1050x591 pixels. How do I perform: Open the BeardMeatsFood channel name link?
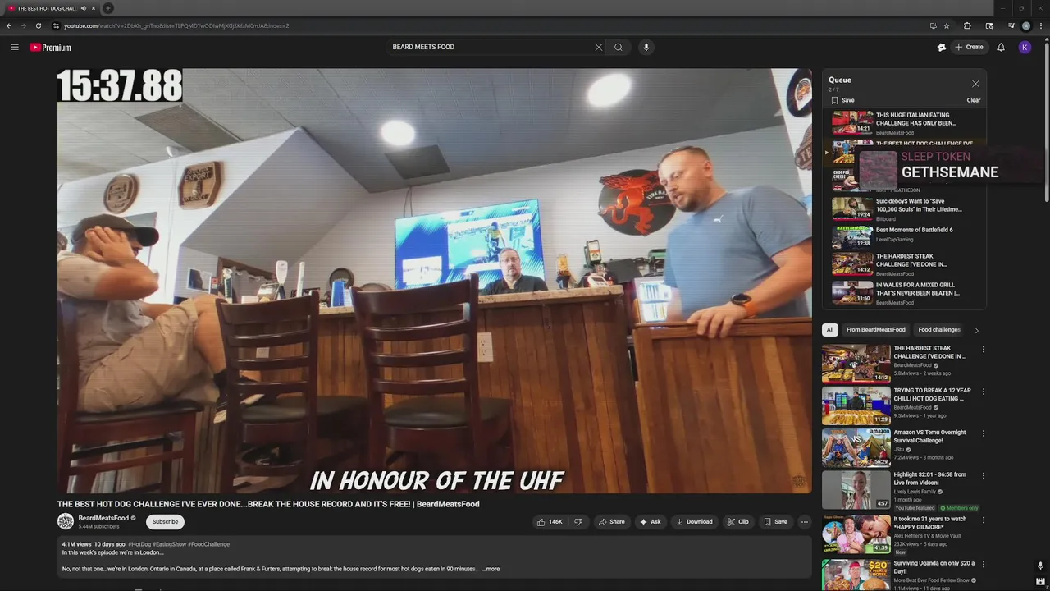point(103,518)
